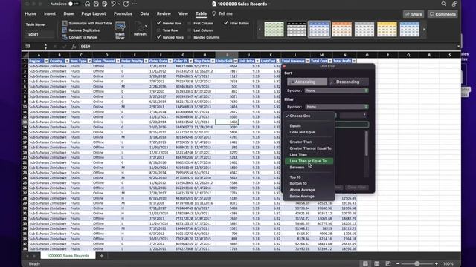Click the Tell me lightbulb icon
476x267 pixels.
(214, 13)
